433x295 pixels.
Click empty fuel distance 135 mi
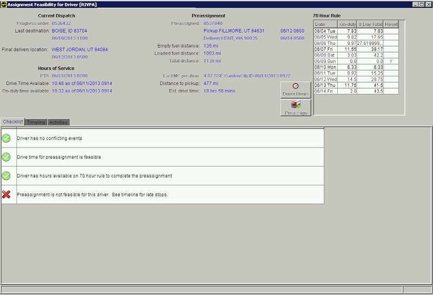pyautogui.click(x=211, y=46)
